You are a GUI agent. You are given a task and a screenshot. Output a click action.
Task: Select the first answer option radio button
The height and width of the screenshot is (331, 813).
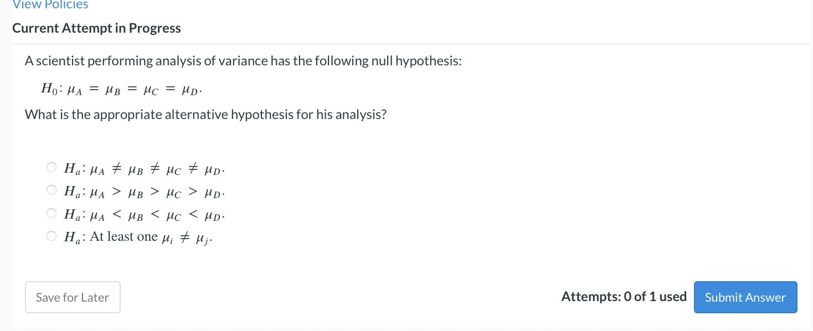[51, 167]
